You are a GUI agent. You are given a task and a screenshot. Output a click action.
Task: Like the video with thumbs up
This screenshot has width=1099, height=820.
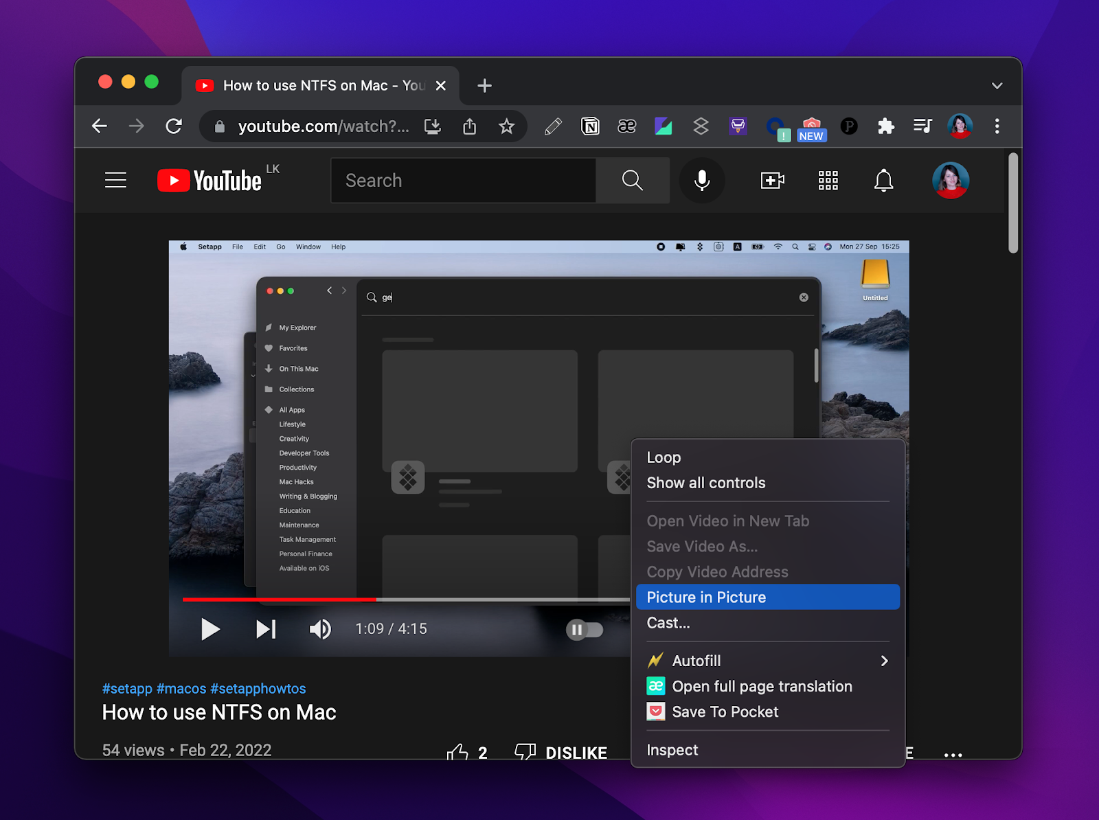pyautogui.click(x=458, y=753)
